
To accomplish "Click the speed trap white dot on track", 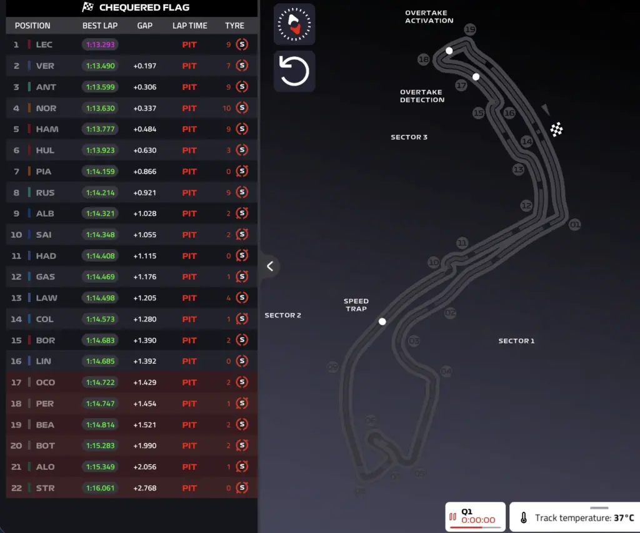I will point(382,321).
